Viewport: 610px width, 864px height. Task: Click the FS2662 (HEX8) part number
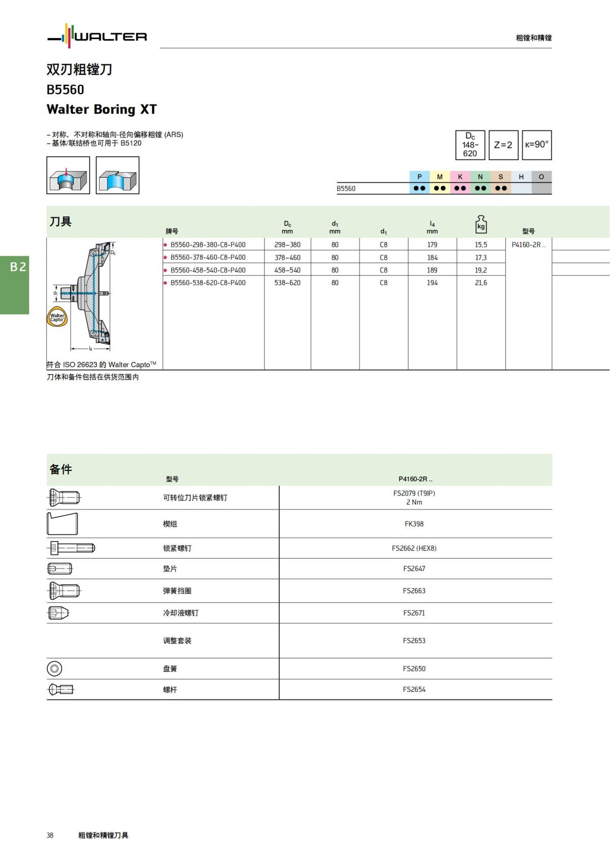(414, 548)
